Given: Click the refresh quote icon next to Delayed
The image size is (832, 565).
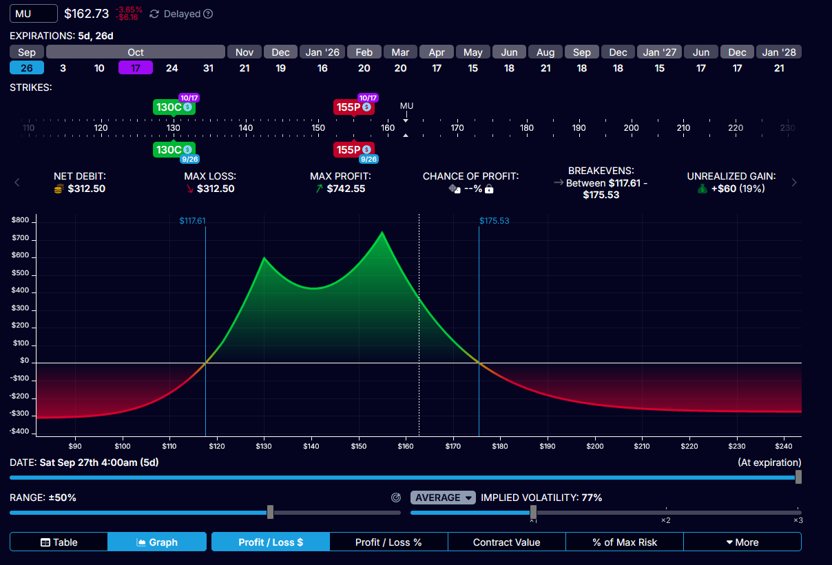Looking at the screenshot, I should coord(156,13).
